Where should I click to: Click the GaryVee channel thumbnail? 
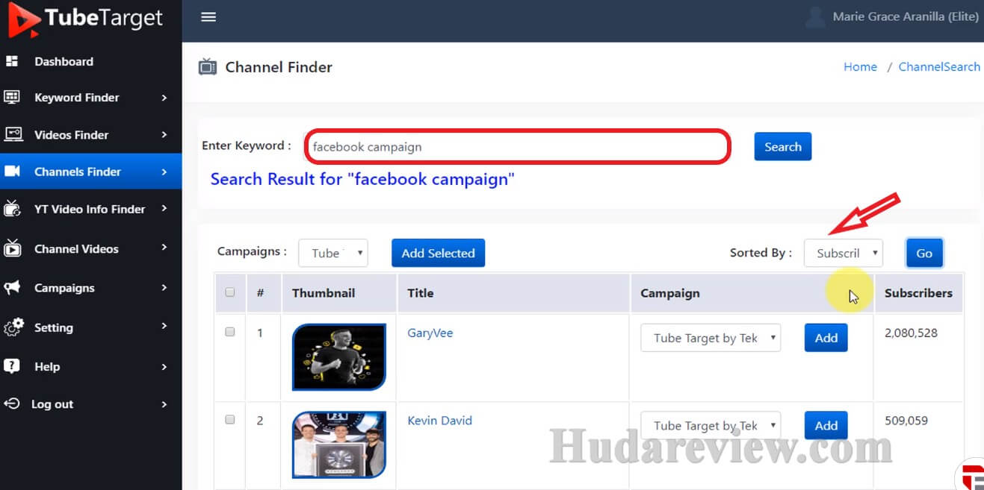339,357
